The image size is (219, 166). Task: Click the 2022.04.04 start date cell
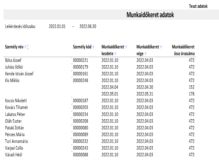coord(110,87)
